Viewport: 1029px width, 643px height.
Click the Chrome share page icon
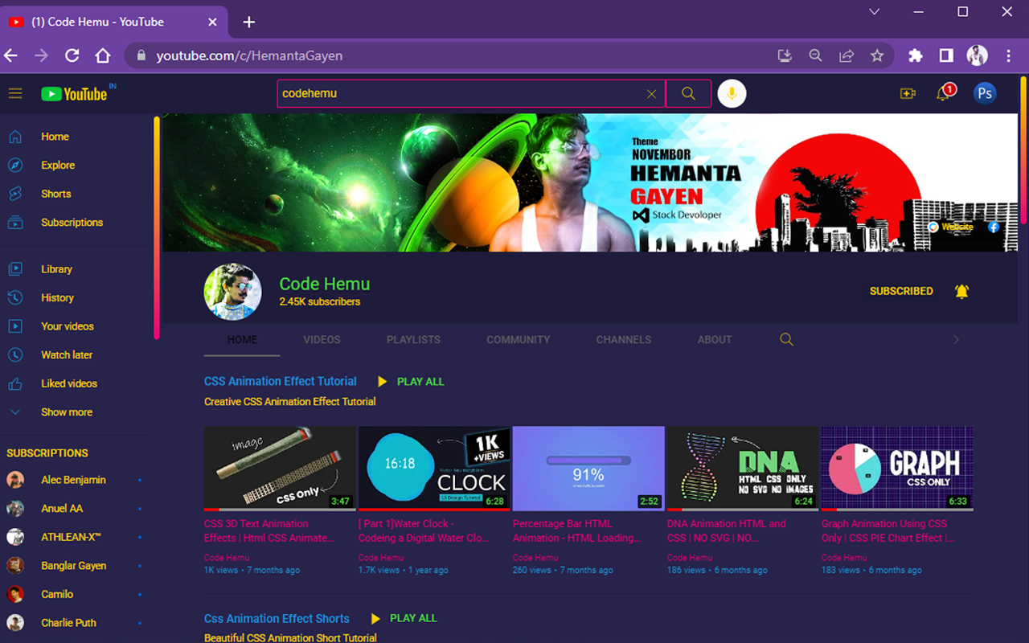click(x=847, y=55)
